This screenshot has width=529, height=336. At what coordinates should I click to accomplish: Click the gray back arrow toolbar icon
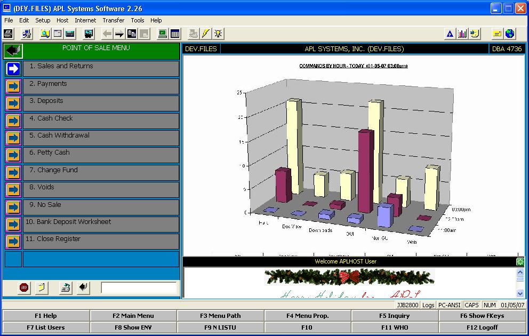pos(107,34)
